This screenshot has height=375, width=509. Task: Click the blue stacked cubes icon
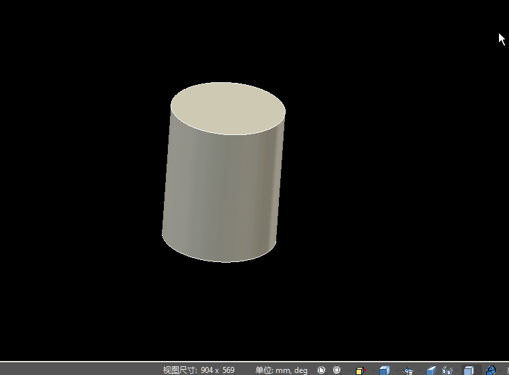click(490, 370)
